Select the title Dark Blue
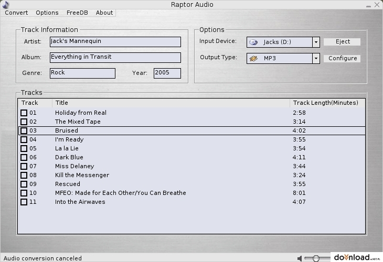This screenshot has width=383, height=262. 69,157
